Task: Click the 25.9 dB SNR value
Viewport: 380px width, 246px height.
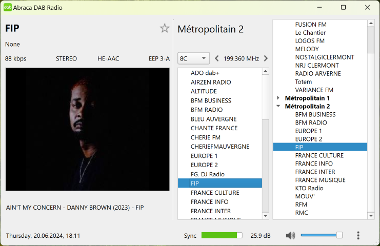Action: 261,236
